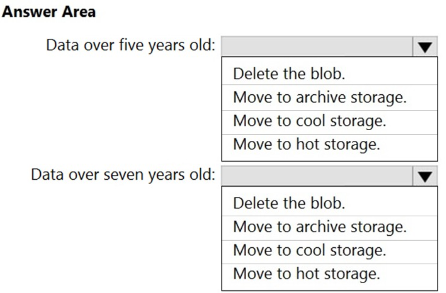Image resolution: width=446 pixels, height=293 pixels.
Task: Expand the first Answer Area combo box
Action: coord(425,47)
